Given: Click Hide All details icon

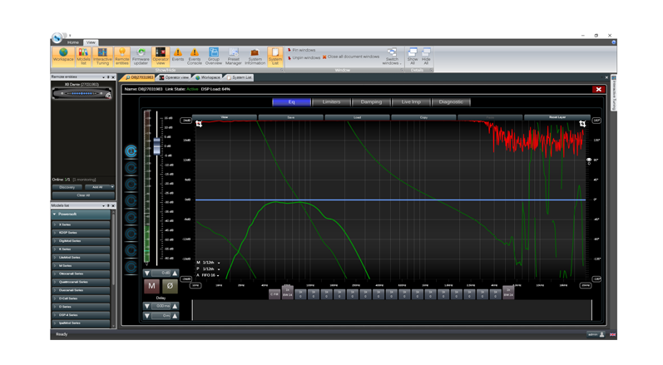Looking at the screenshot, I should pyautogui.click(x=426, y=57).
